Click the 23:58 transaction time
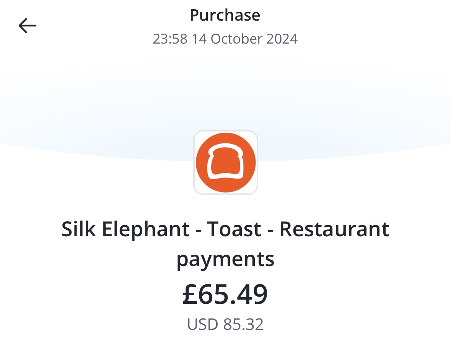 tap(170, 39)
